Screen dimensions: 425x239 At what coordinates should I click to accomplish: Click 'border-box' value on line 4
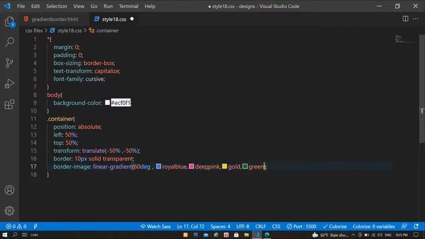98,63
